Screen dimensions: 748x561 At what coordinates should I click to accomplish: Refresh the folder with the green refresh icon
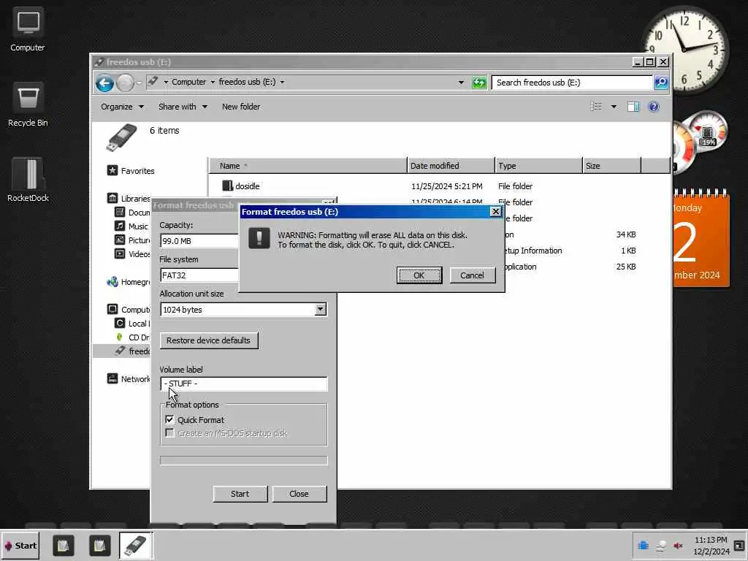pos(479,83)
